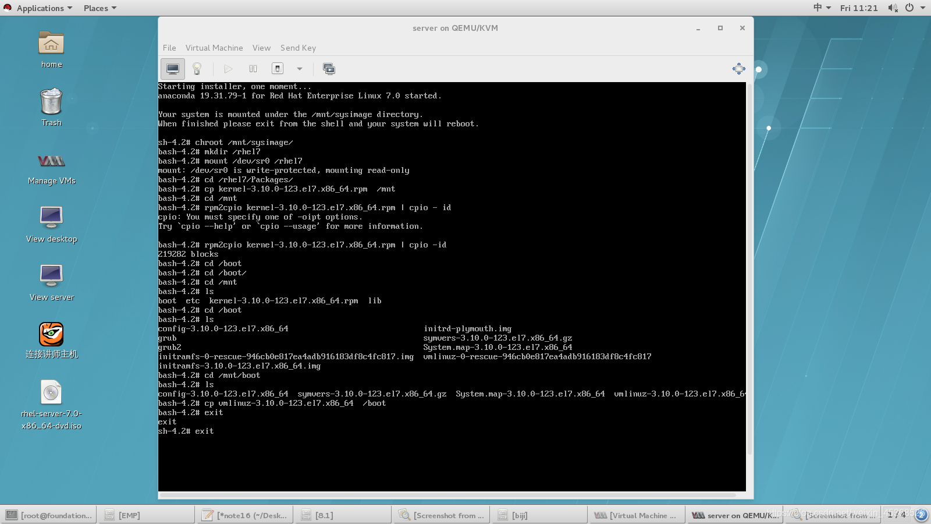Click the Red Hat logo in top panel
This screenshot has width=931, height=524.
tap(8, 8)
